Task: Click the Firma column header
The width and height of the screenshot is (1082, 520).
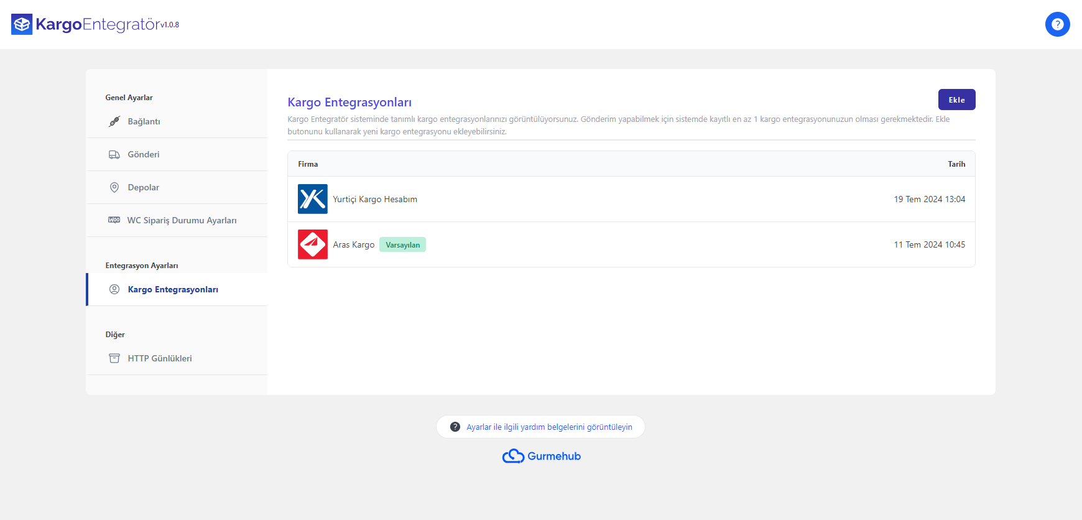Action: (308, 164)
